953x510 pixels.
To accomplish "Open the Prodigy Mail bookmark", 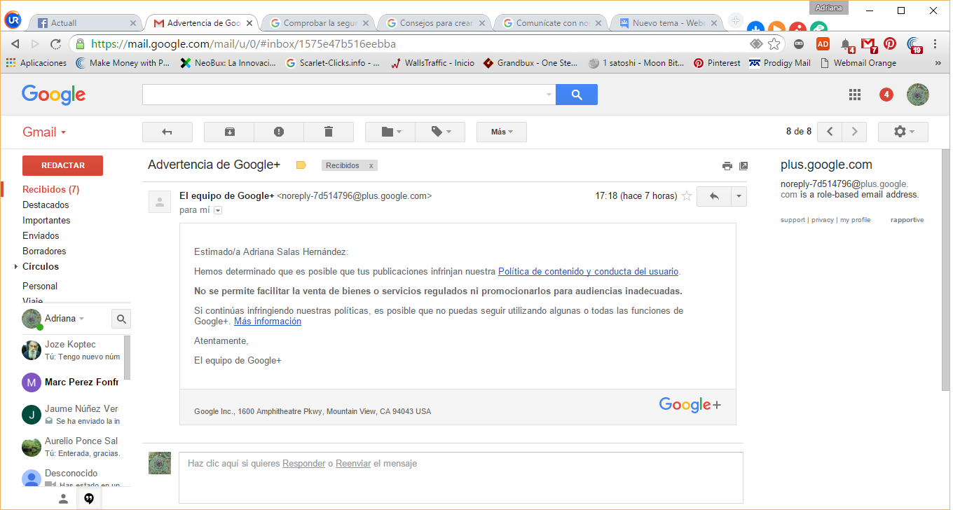I will pyautogui.click(x=779, y=63).
